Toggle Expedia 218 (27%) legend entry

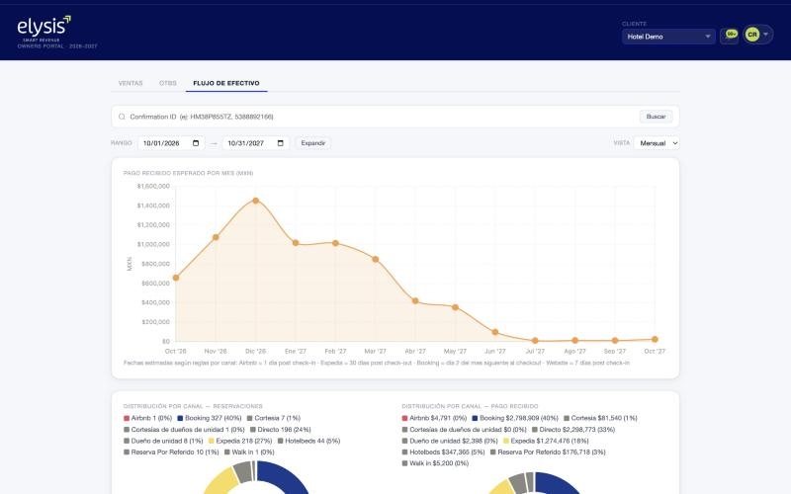click(240, 441)
